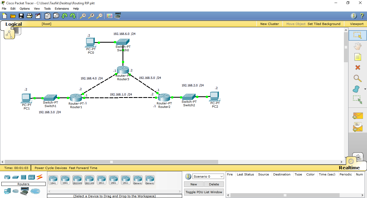Open the Options menu

24,8
